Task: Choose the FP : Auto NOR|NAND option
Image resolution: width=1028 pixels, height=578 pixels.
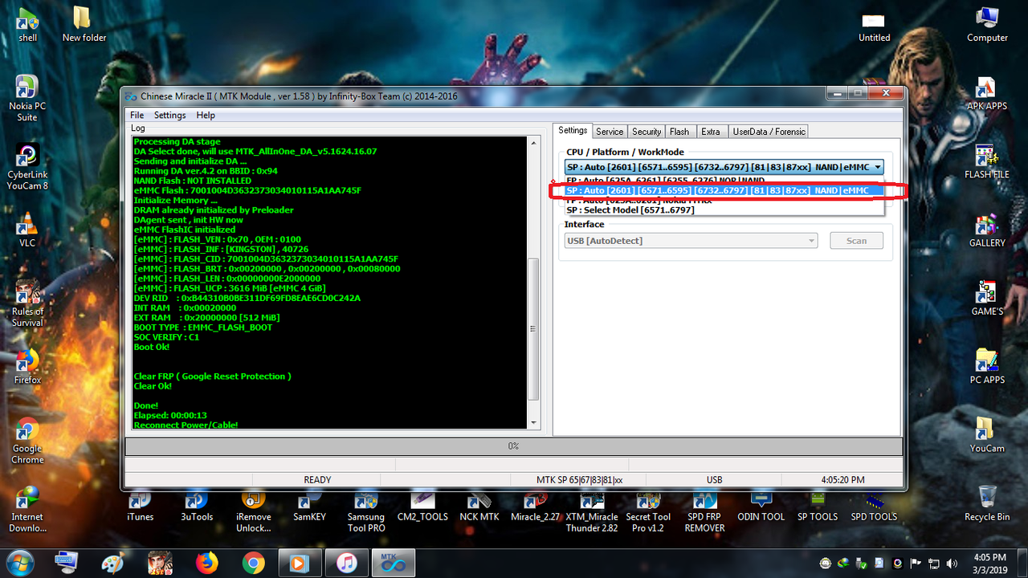Action: [x=724, y=181]
